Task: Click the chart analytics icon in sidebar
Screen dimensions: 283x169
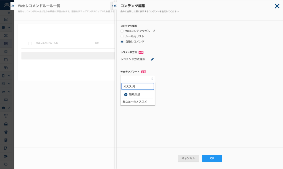Action: (6, 20)
